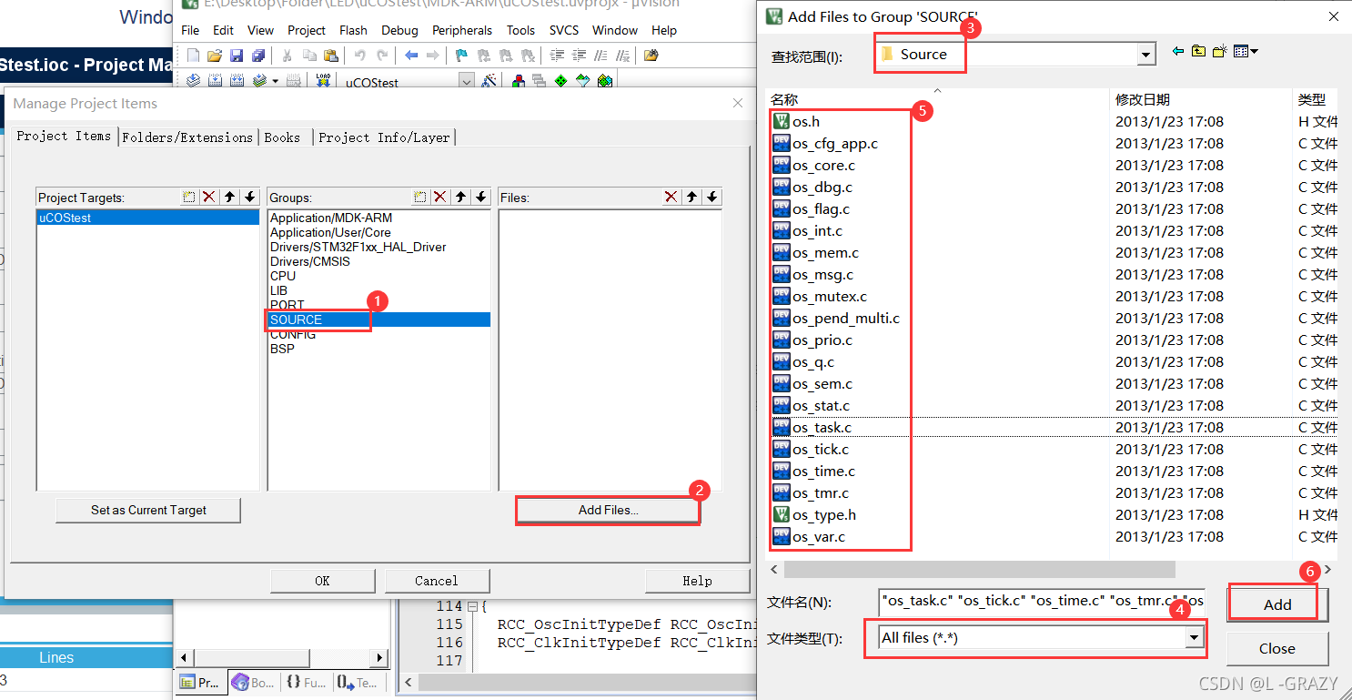Select the CONFIG group
Viewport: 1352px width, 700px height.
[x=293, y=334]
